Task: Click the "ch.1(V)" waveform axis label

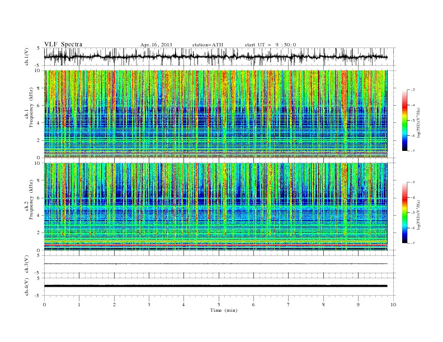Action: (x=27, y=56)
